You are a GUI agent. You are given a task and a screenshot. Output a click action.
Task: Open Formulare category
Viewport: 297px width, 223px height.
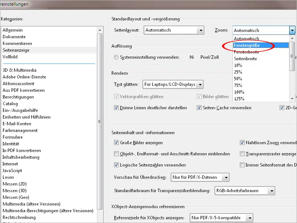[13, 137]
